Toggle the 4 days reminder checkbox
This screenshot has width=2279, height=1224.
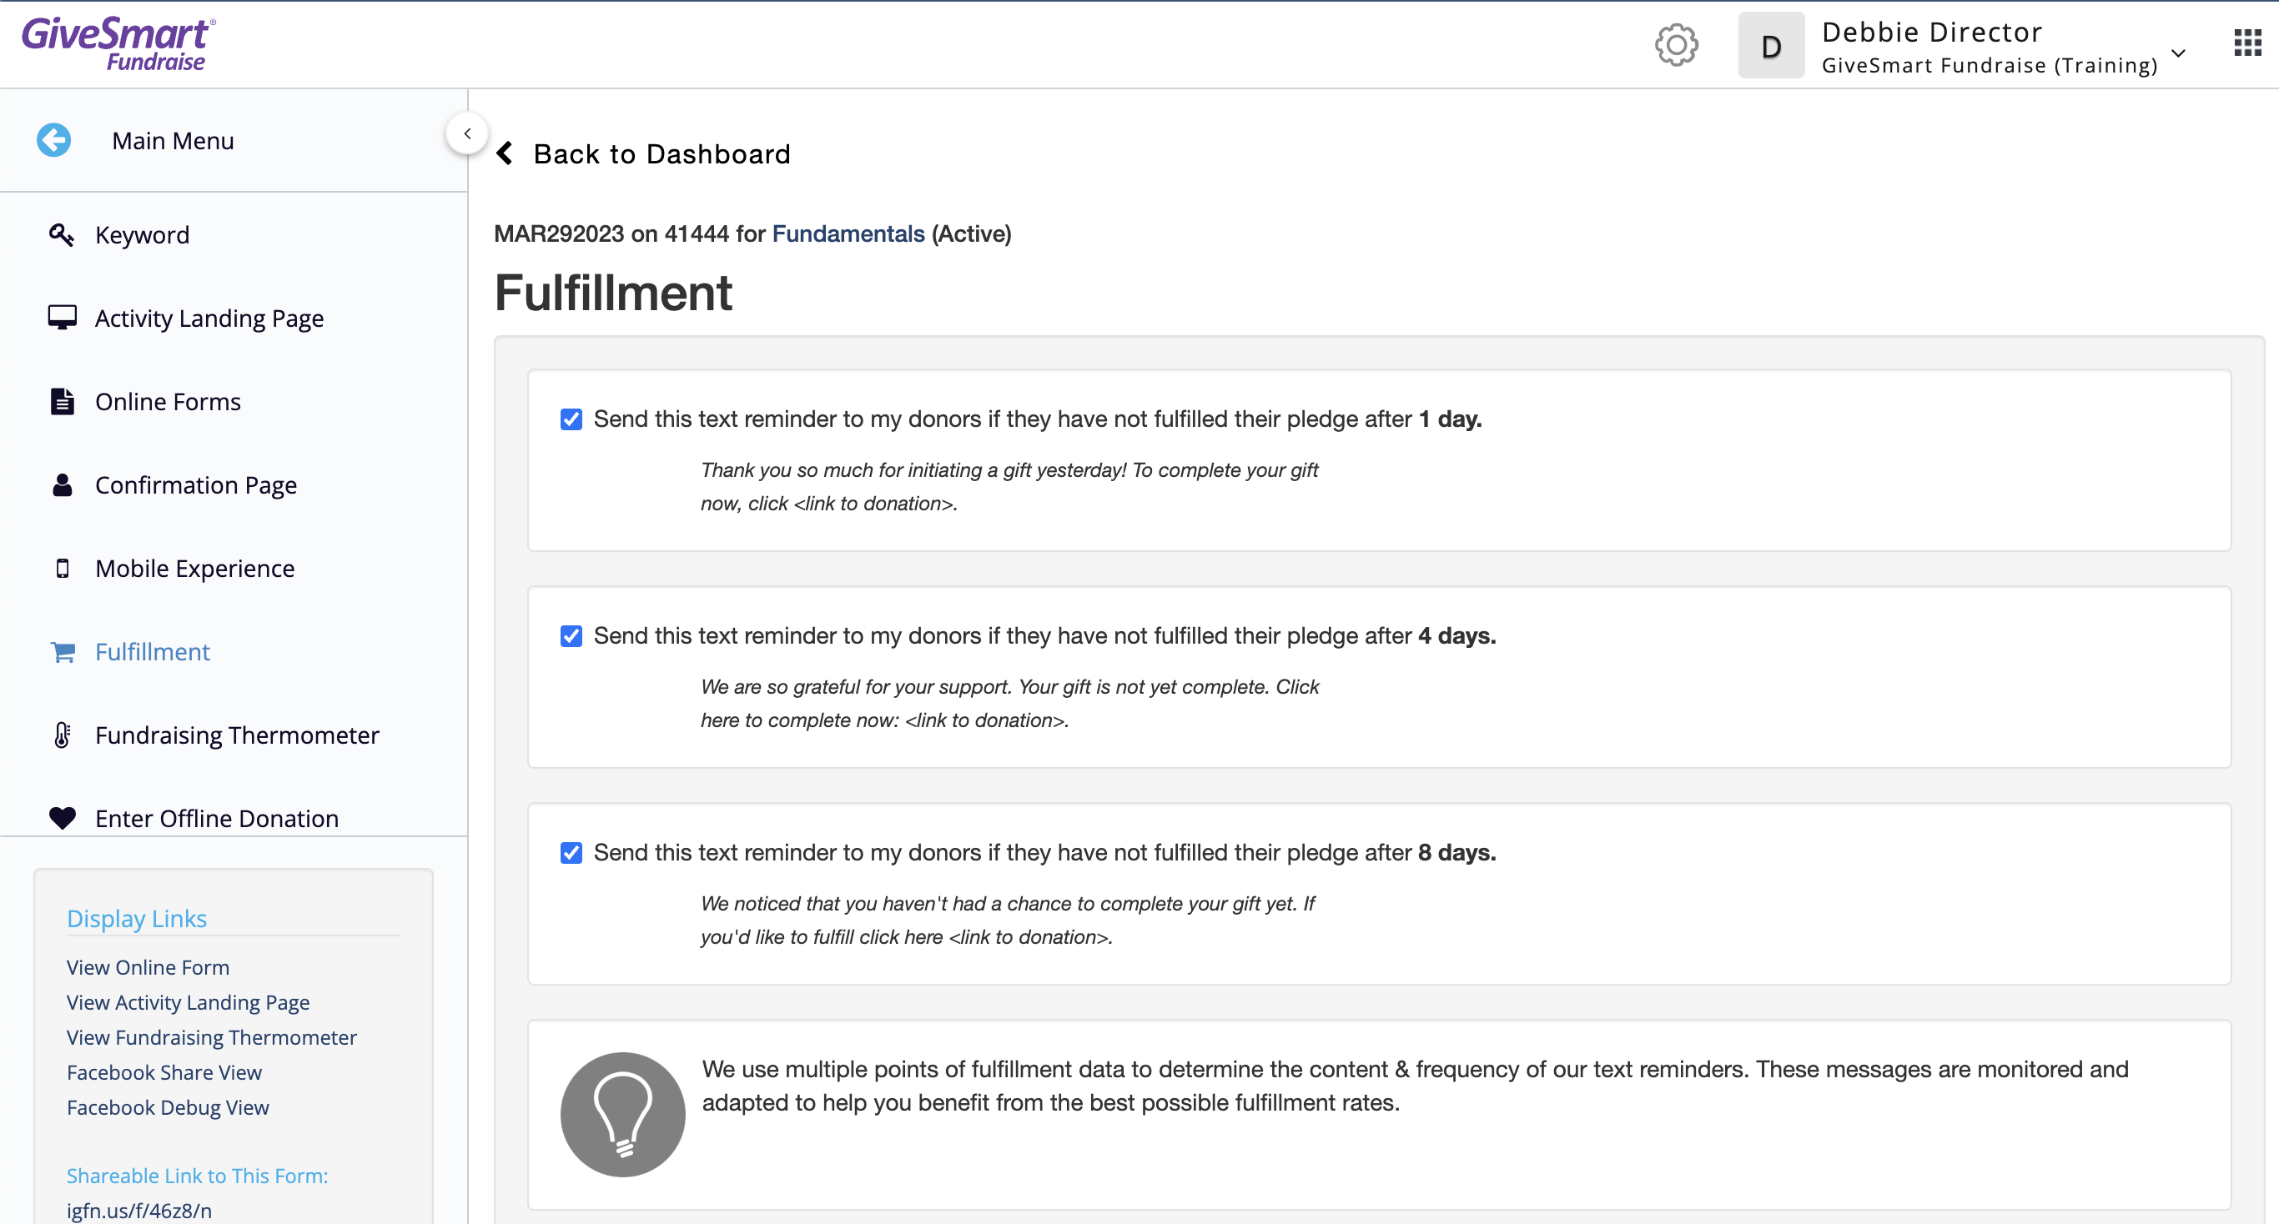(571, 636)
